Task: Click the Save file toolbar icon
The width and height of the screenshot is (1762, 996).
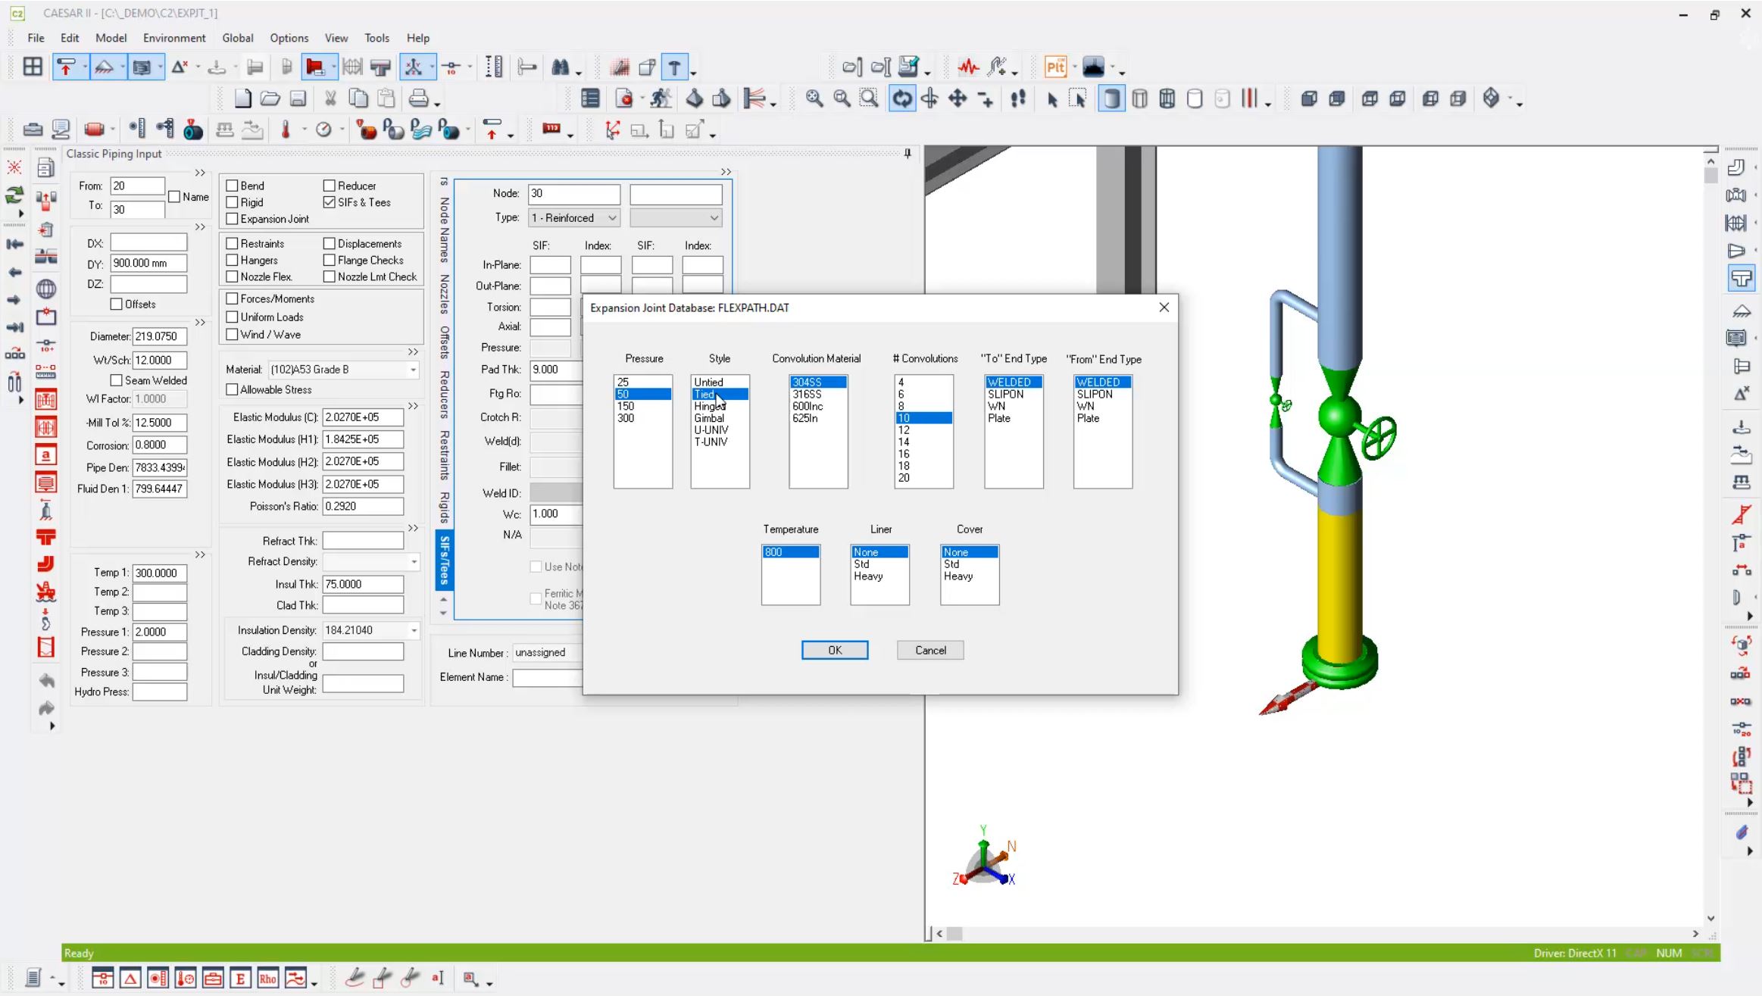Action: pyautogui.click(x=298, y=98)
